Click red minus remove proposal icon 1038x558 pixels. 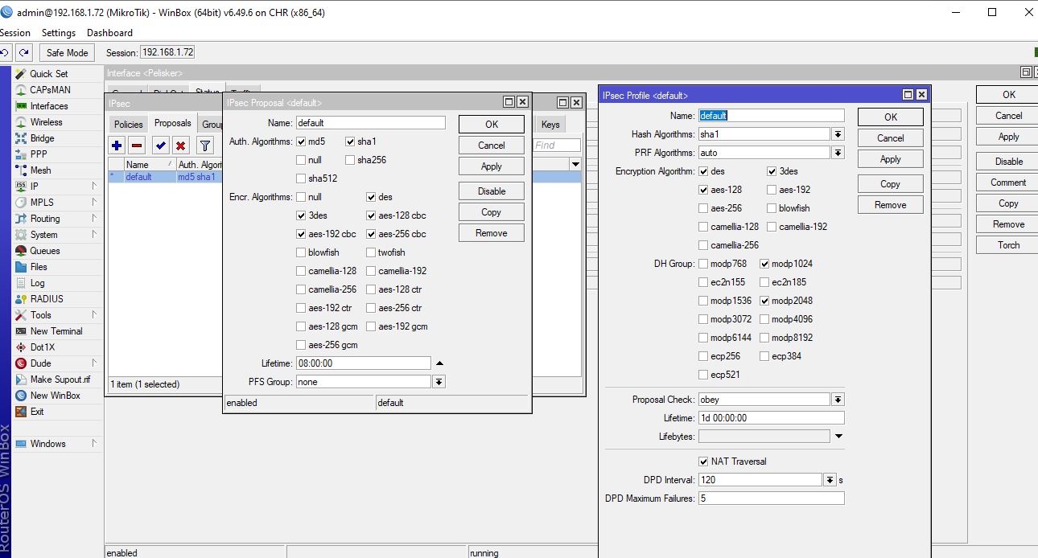coord(137,146)
